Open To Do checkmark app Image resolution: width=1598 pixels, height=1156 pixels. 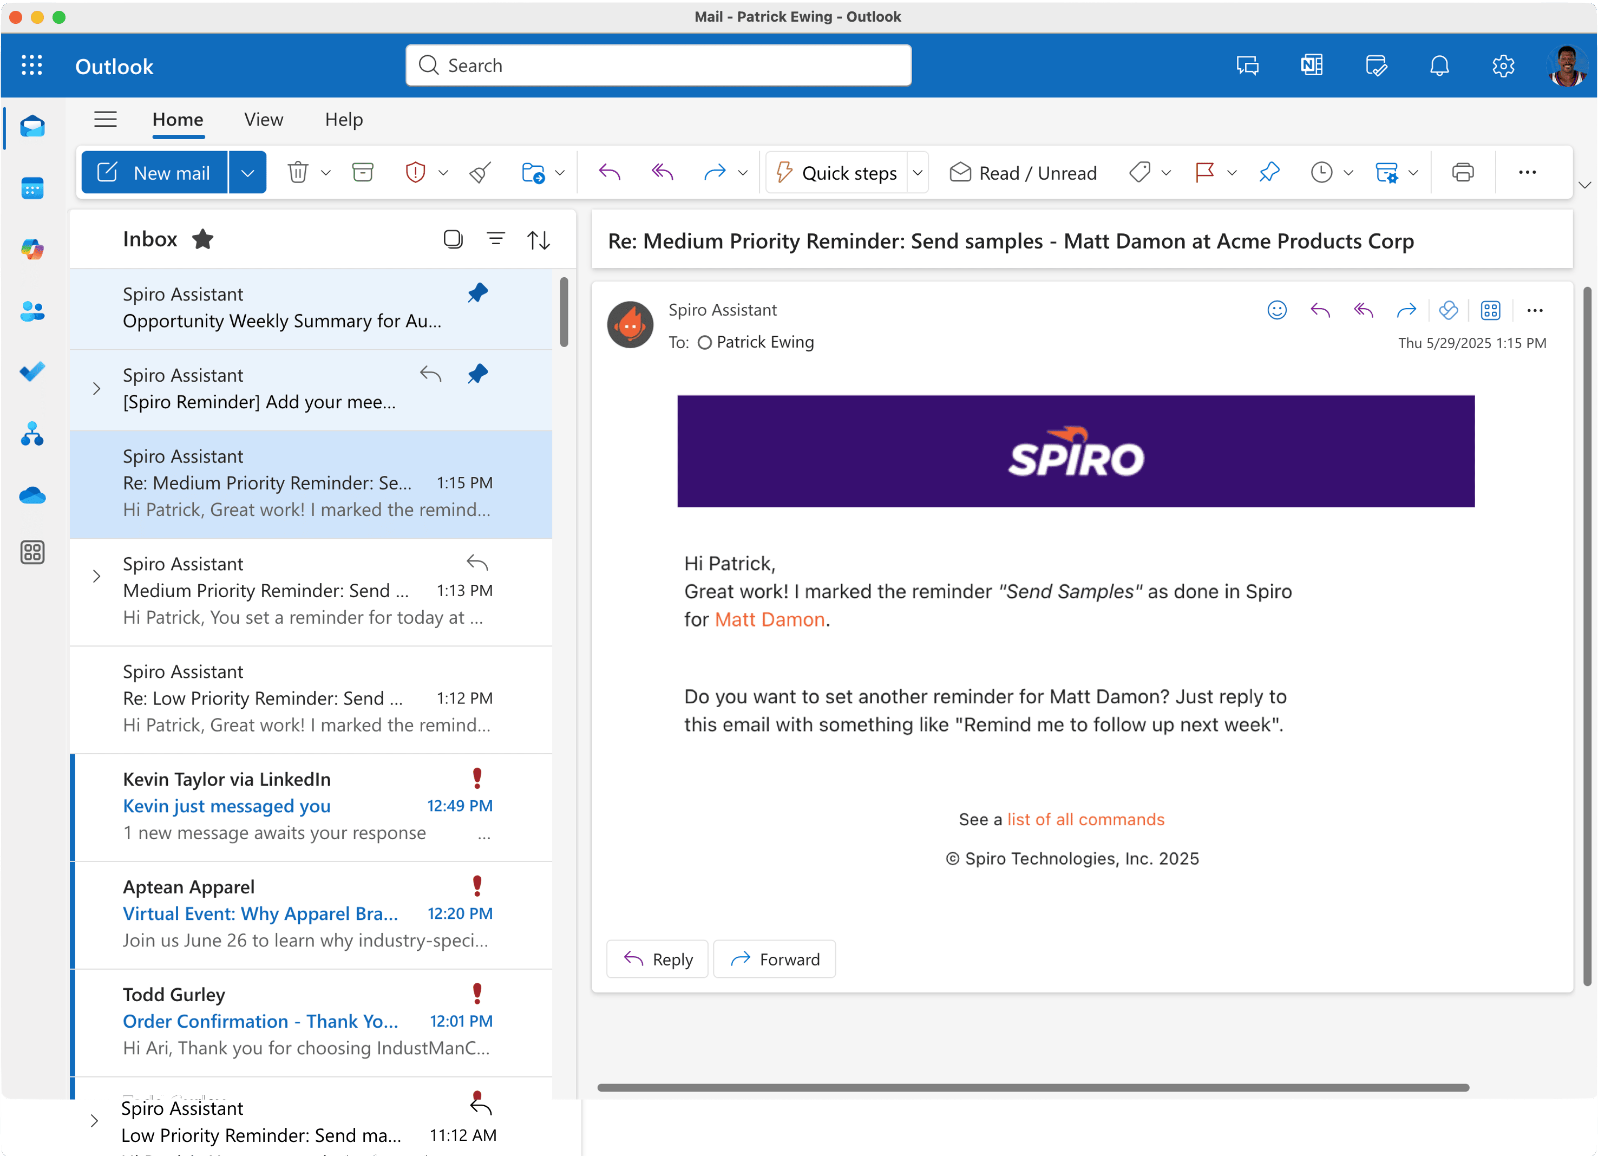point(32,371)
